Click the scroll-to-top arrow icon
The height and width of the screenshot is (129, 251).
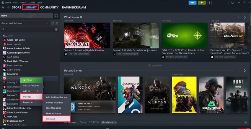point(246,123)
